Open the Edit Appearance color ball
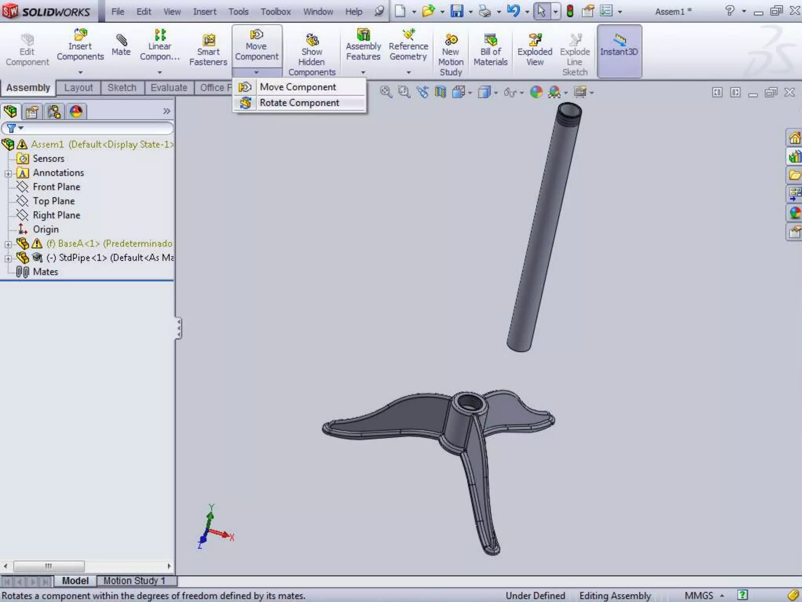 point(536,92)
